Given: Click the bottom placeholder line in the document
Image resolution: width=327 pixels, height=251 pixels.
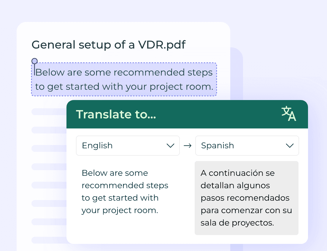Looking at the screenshot, I should pyautogui.click(x=49, y=240).
